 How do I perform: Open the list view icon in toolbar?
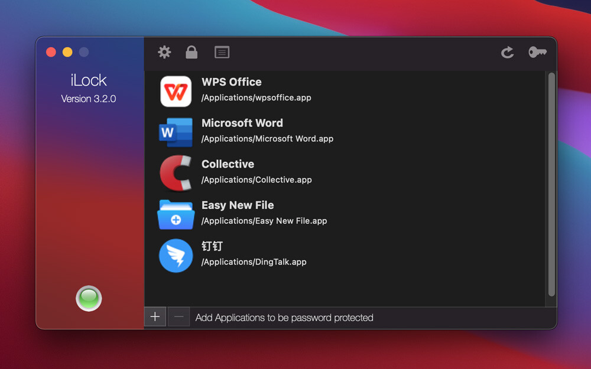(x=222, y=52)
